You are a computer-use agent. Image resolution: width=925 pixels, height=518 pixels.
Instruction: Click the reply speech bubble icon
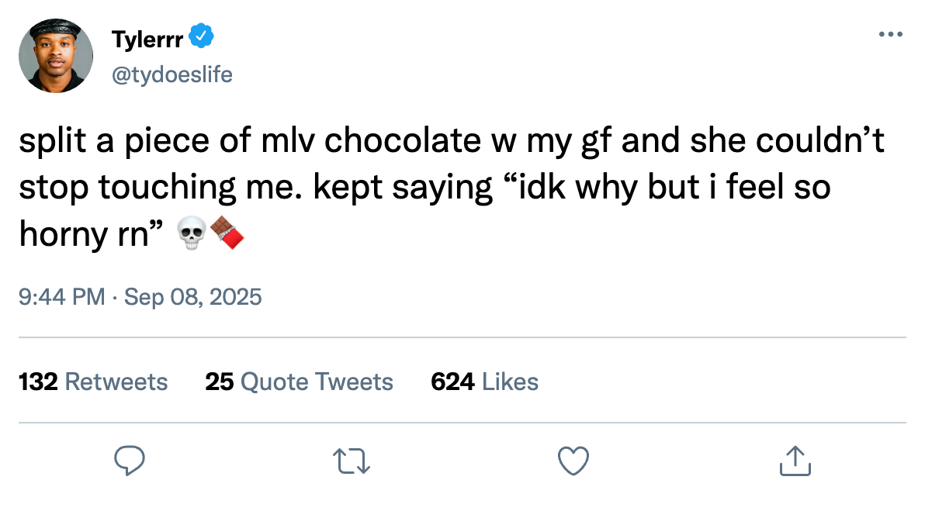(x=130, y=461)
